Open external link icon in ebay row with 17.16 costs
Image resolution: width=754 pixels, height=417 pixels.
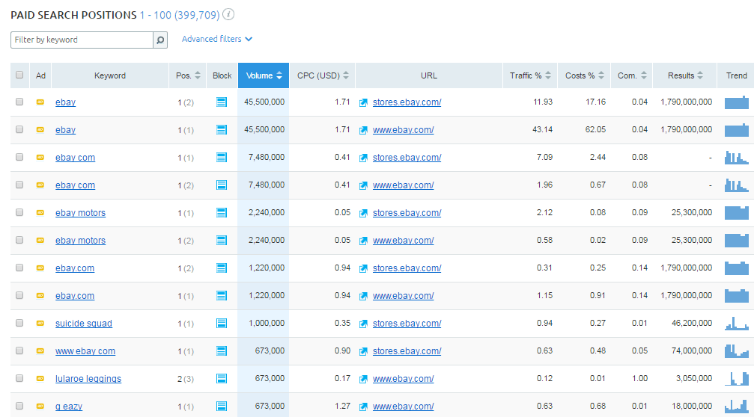(364, 102)
